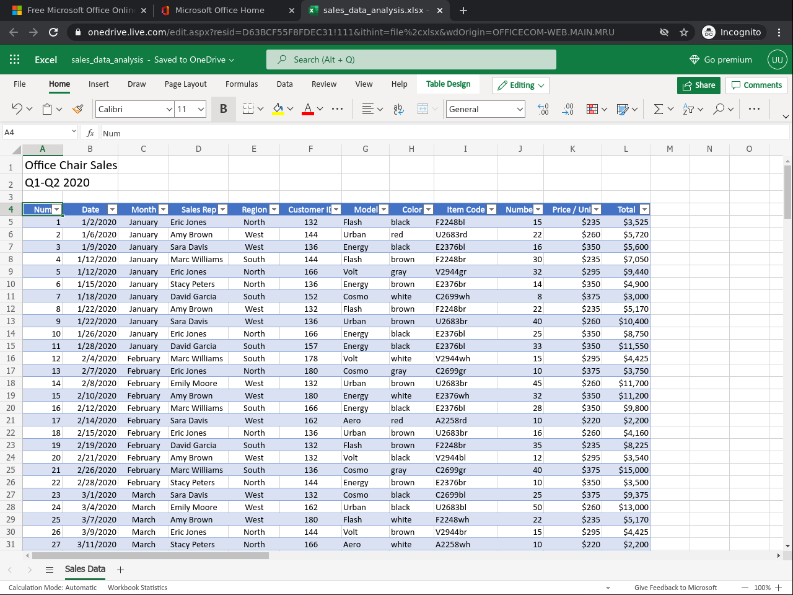This screenshot has width=793, height=595.
Task: Expand the General number format dropdown
Action: (486, 109)
